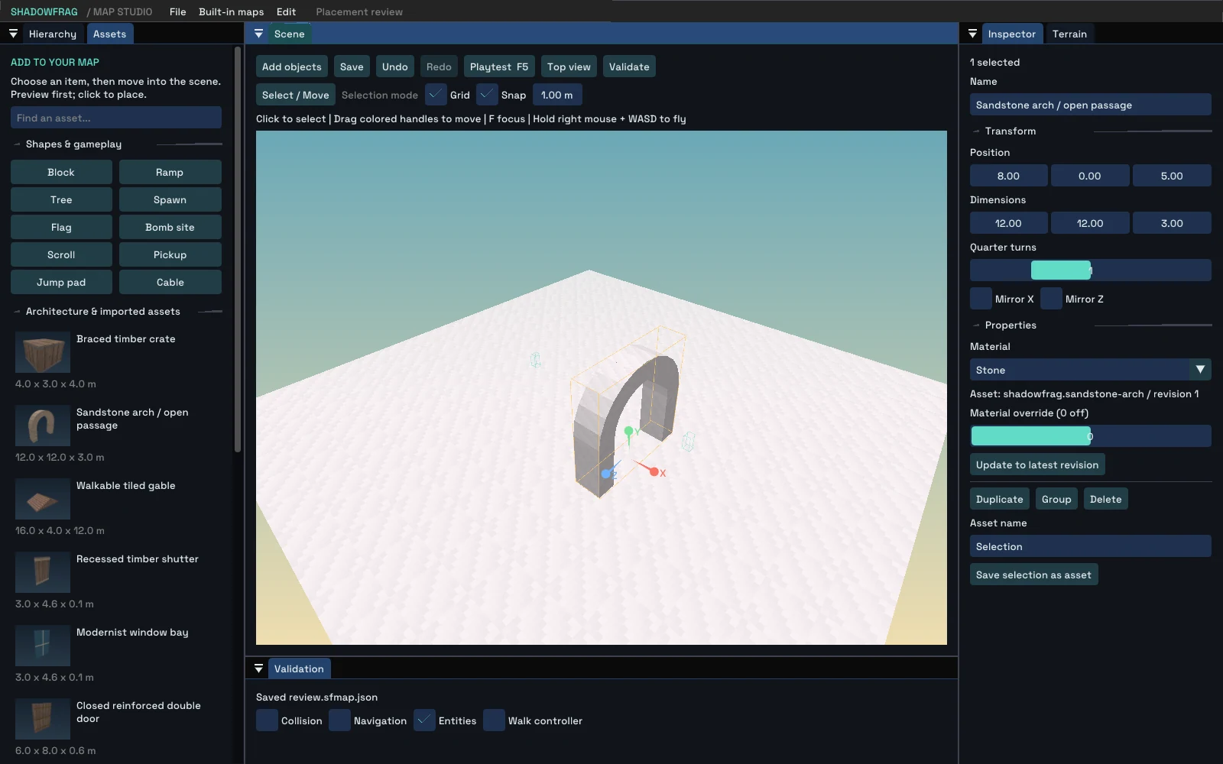Click Save selection as asset
Viewport: 1223px width, 764px height.
pyautogui.click(x=1033, y=575)
